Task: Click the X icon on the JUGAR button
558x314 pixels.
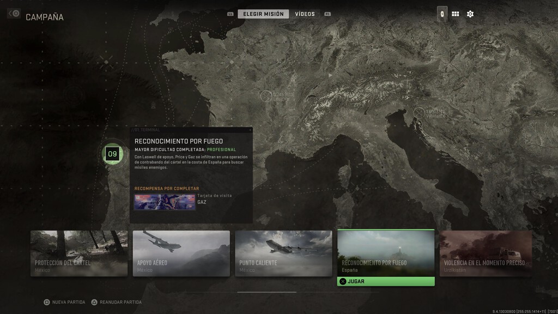Action: pyautogui.click(x=343, y=282)
